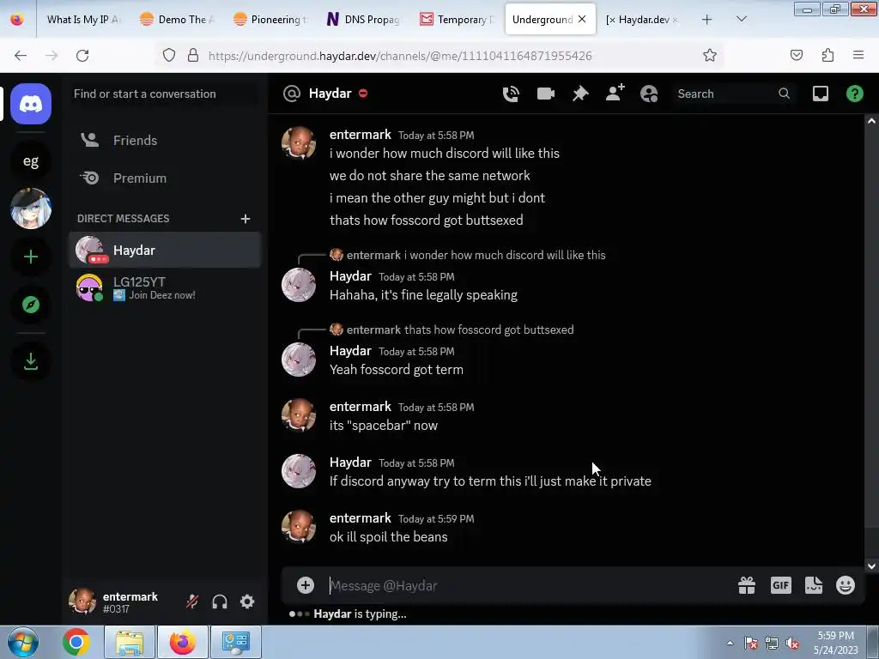
Task: Open the "eg" server
Action: click(x=31, y=161)
